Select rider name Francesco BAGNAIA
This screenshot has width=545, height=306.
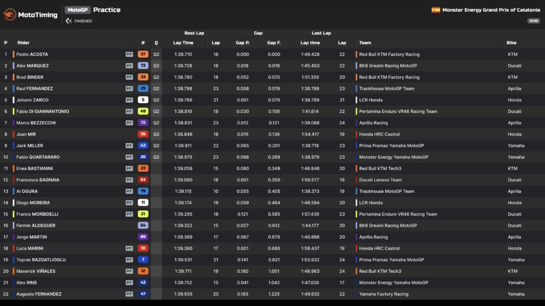coord(38,180)
